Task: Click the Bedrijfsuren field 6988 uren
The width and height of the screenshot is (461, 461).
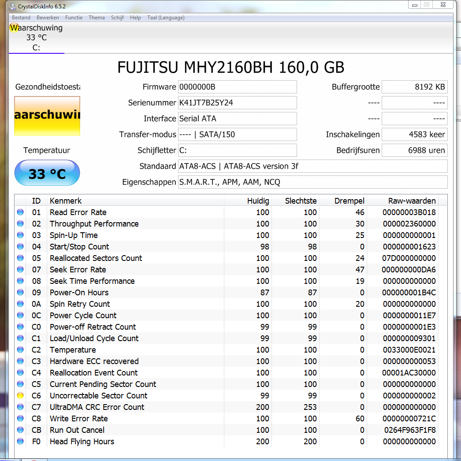Action: (x=415, y=151)
